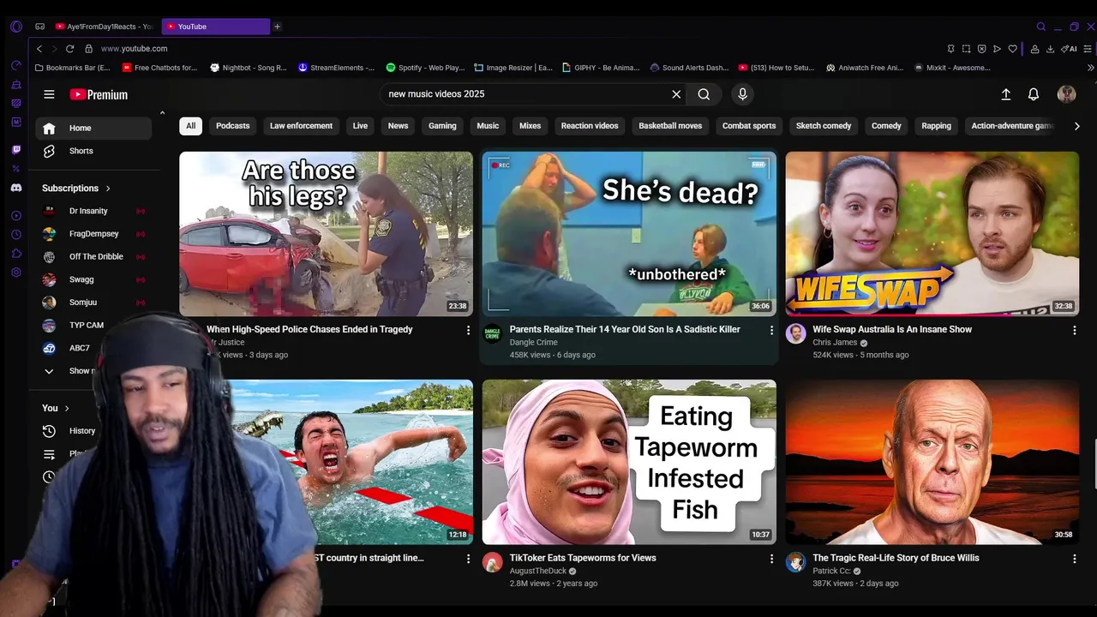Select the Reaction videos filter chip
1097x617 pixels.
coord(590,126)
